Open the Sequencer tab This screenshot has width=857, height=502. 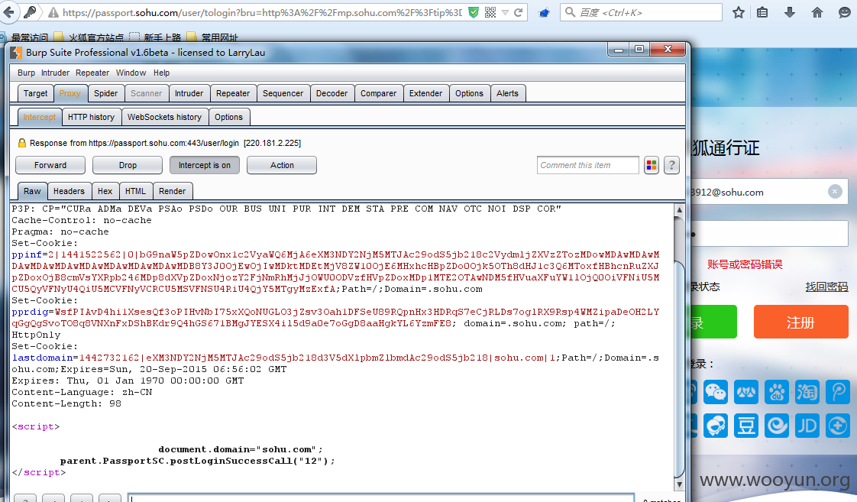point(283,93)
